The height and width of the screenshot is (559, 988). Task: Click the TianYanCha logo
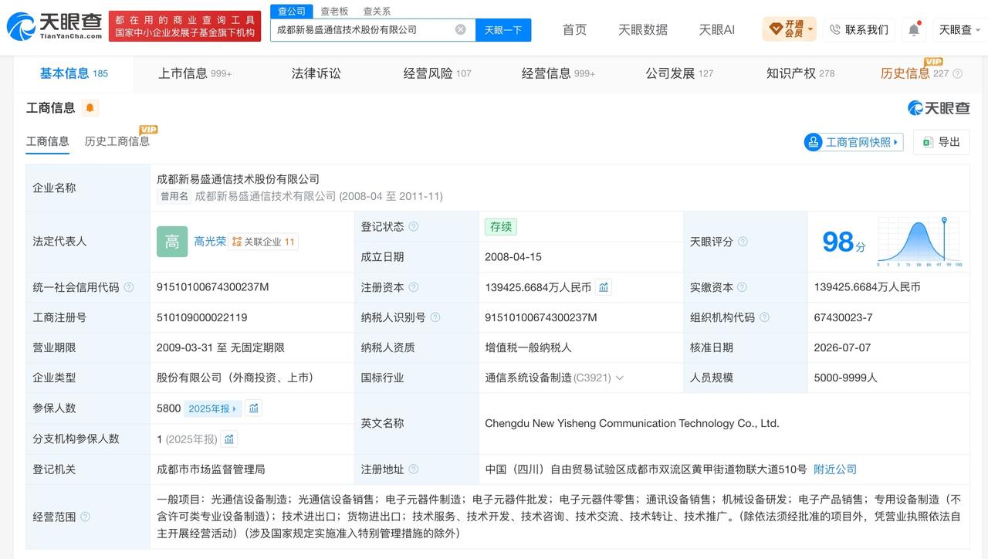pos(54,26)
